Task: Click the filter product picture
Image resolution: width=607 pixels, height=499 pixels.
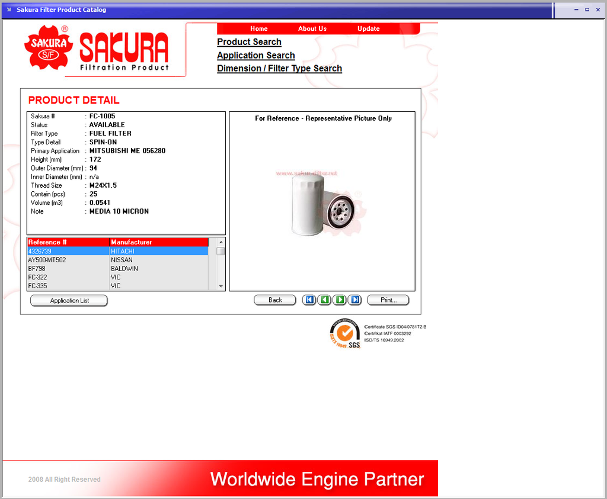Action: 323,204
